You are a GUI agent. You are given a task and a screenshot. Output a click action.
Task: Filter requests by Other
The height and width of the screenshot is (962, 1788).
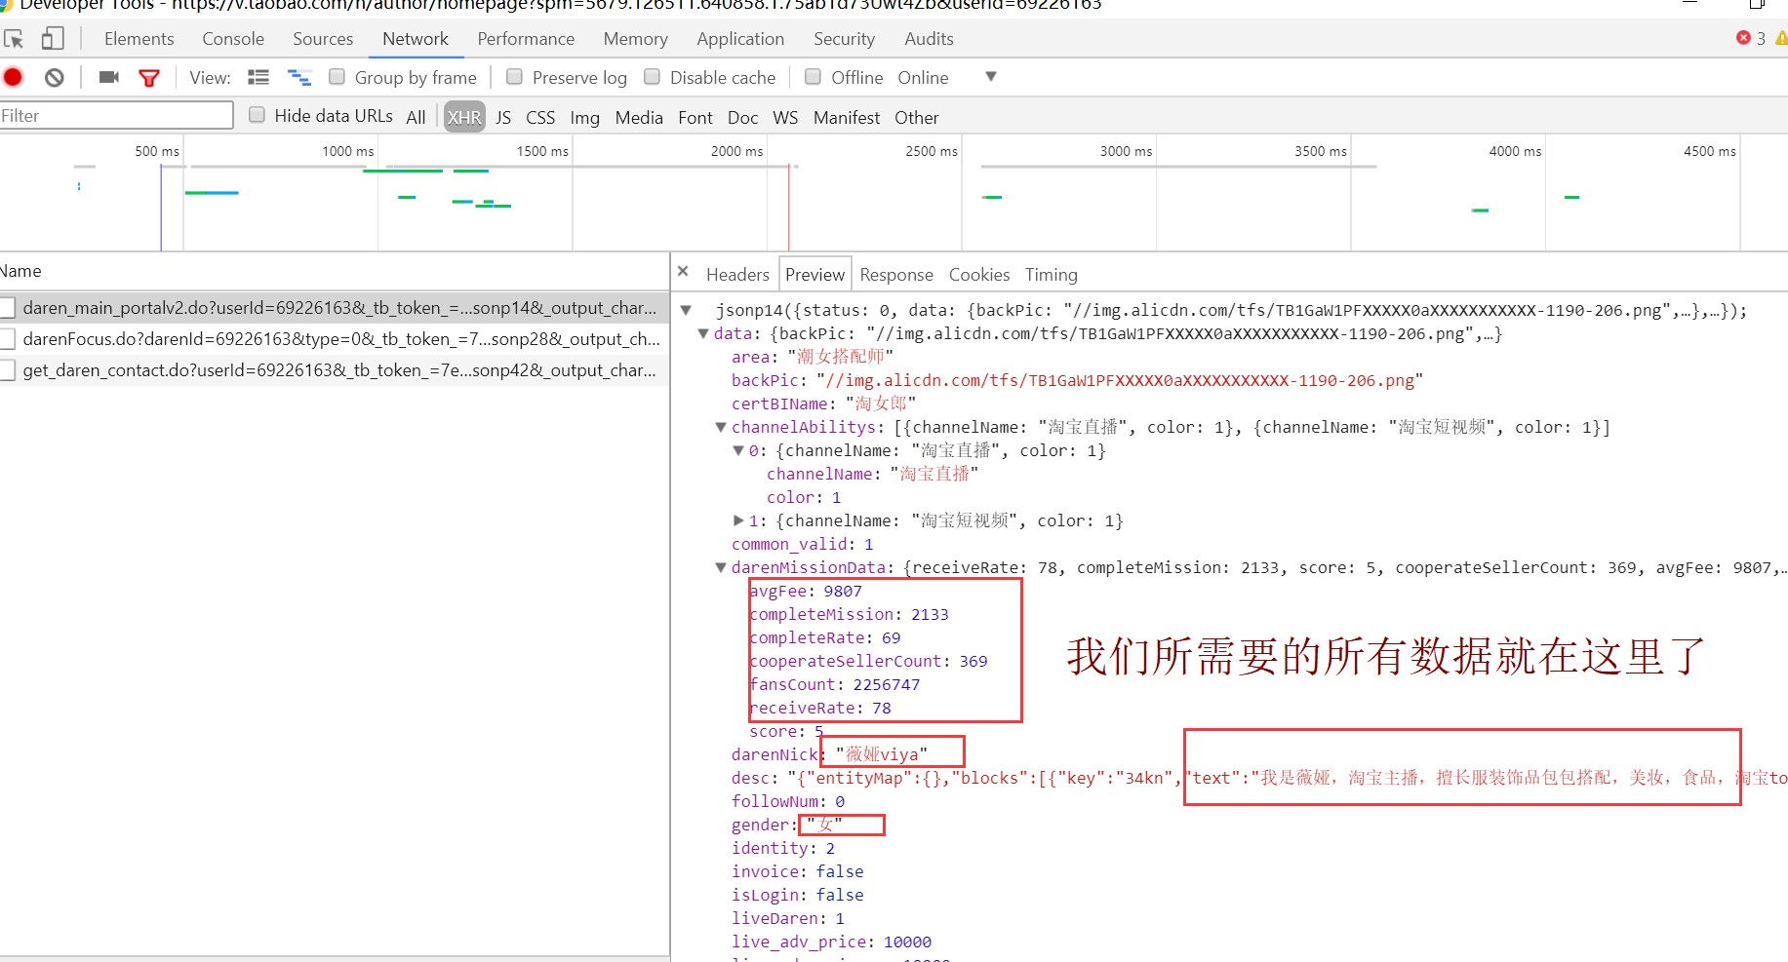point(917,117)
